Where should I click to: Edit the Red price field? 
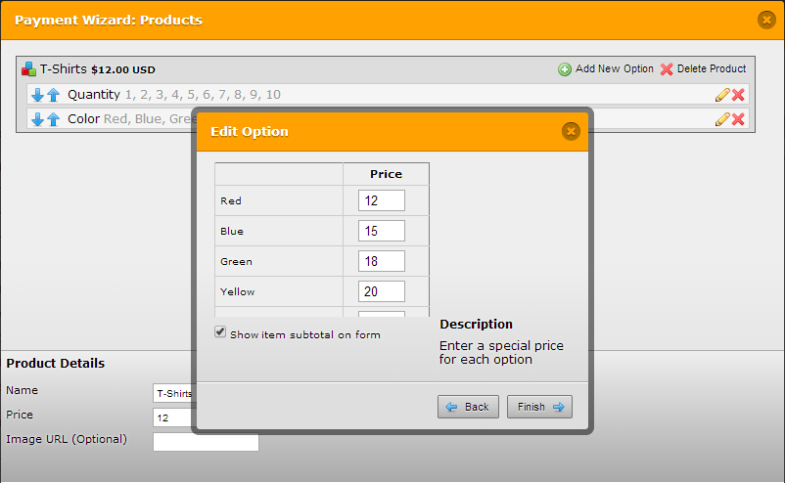tap(381, 200)
